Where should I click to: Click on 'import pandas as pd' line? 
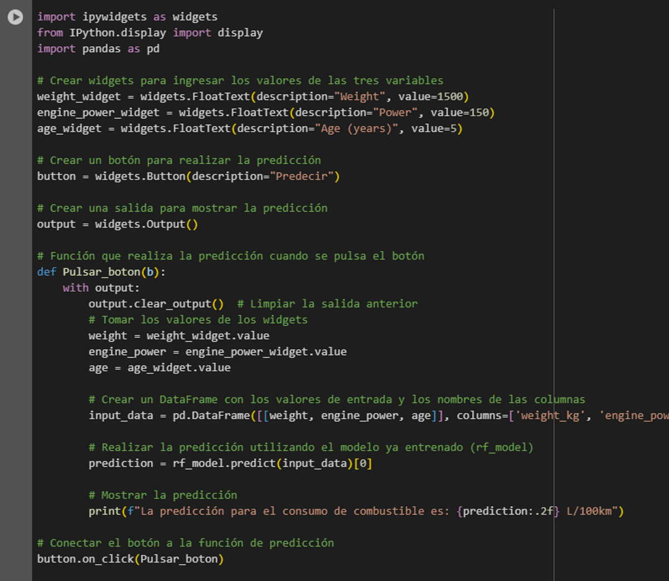[98, 49]
